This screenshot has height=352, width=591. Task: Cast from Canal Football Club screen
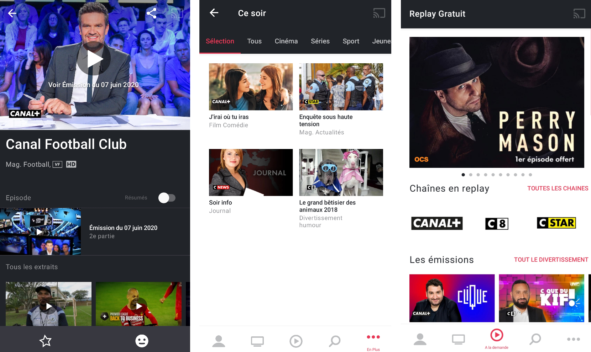pyautogui.click(x=177, y=14)
